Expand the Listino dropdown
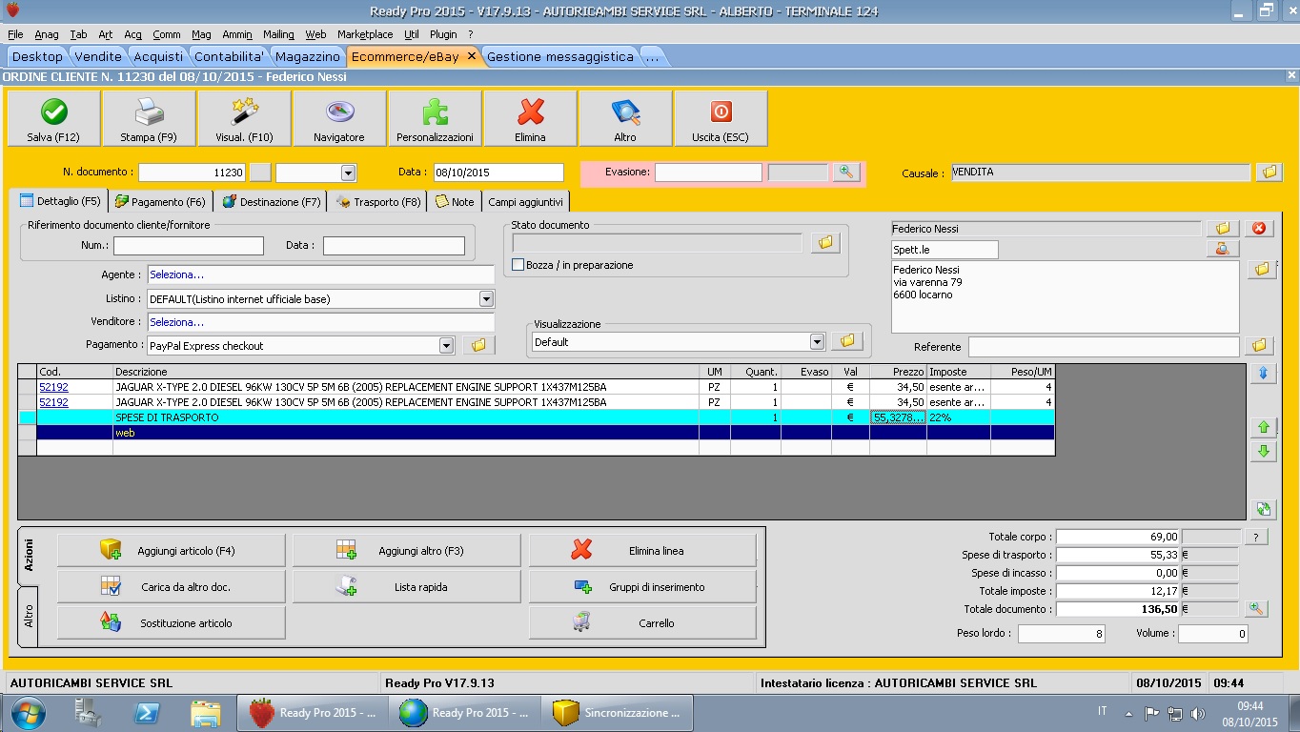Image resolution: width=1300 pixels, height=732 pixels. pyautogui.click(x=486, y=299)
